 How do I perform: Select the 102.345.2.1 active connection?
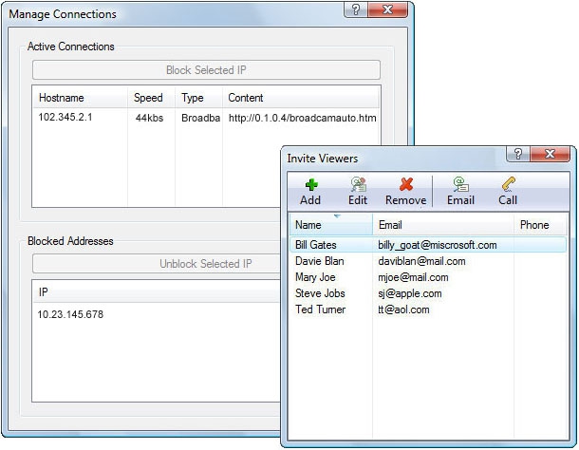point(206,118)
